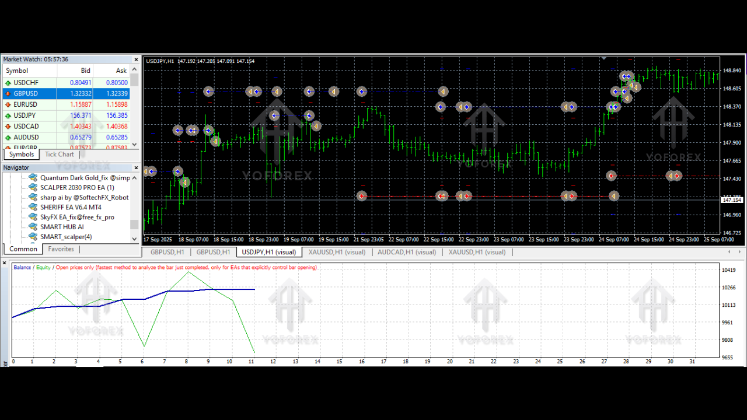Click the Market Watch scroll up arrow
Viewport: 747px width, 420px height.
click(x=134, y=69)
